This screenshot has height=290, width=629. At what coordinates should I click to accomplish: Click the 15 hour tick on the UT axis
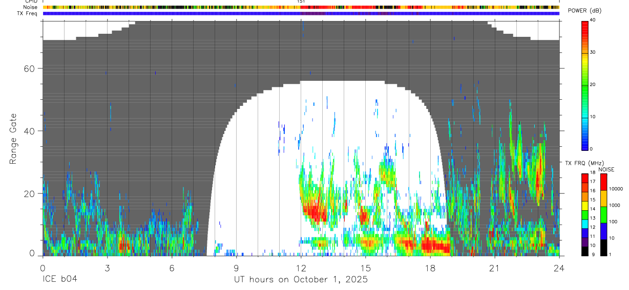click(x=366, y=268)
